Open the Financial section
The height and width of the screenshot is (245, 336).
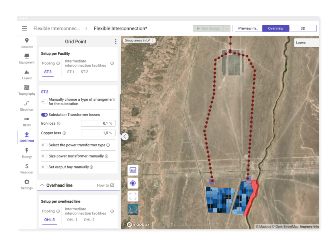[x=27, y=168]
